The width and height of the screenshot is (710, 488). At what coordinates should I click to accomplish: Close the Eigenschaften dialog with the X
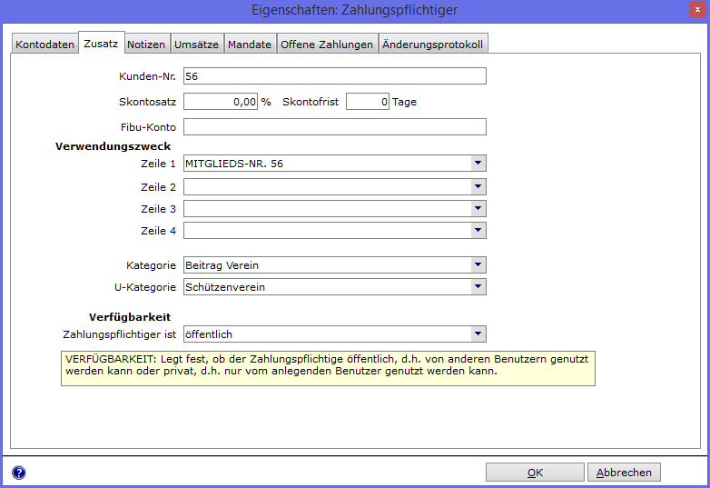(697, 9)
